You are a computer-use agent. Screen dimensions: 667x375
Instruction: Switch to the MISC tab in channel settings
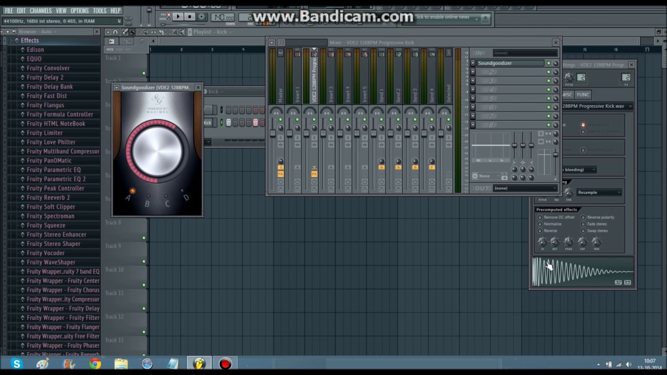(x=567, y=95)
